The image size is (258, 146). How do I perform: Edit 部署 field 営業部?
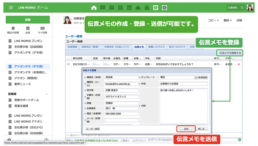point(122,103)
